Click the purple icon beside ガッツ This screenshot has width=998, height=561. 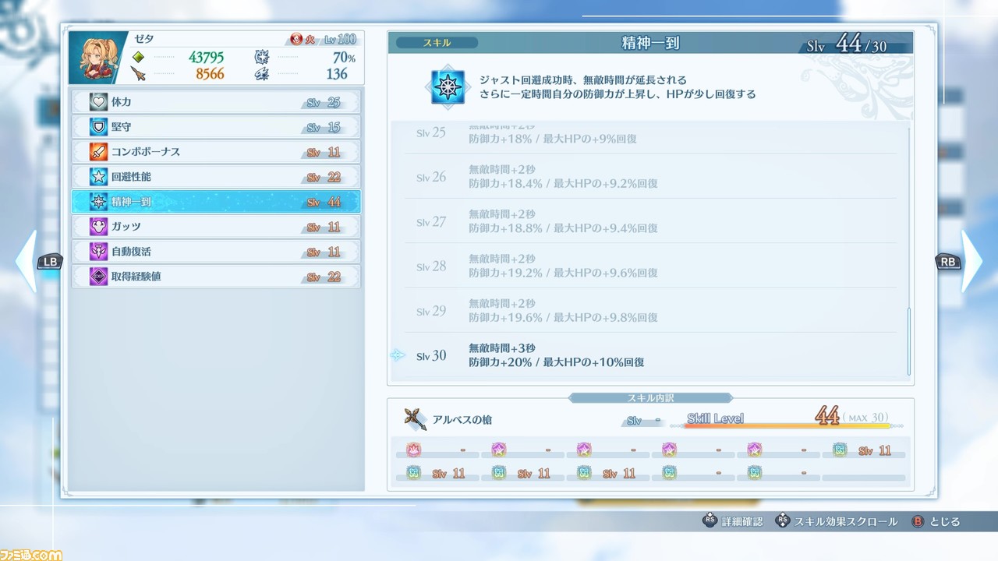[x=98, y=227]
